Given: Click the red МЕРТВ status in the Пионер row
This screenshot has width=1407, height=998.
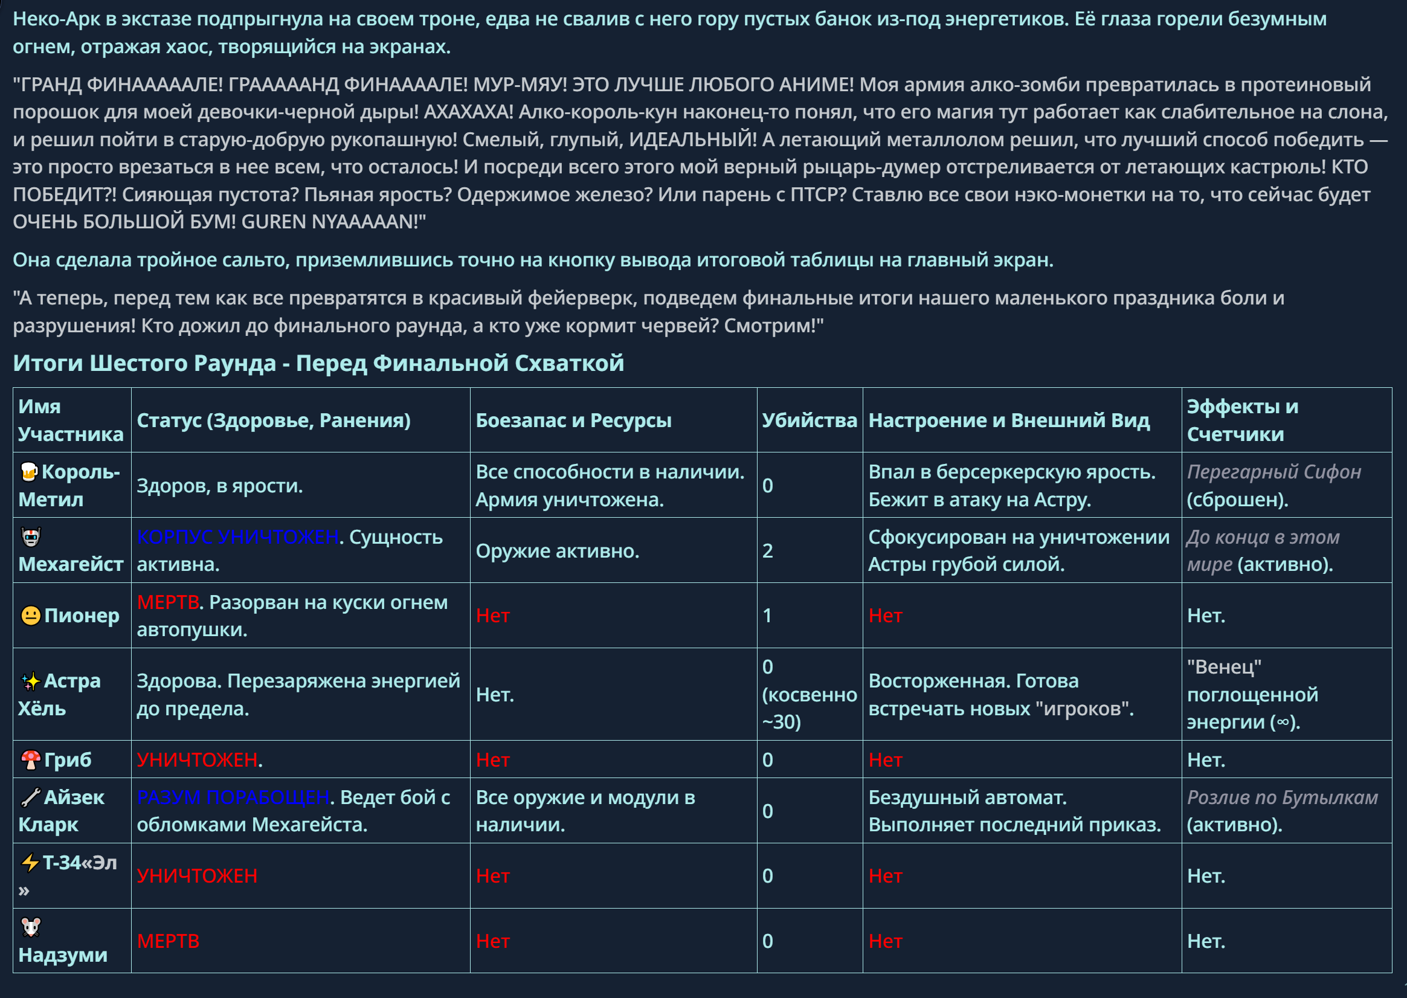Looking at the screenshot, I should pos(168,602).
